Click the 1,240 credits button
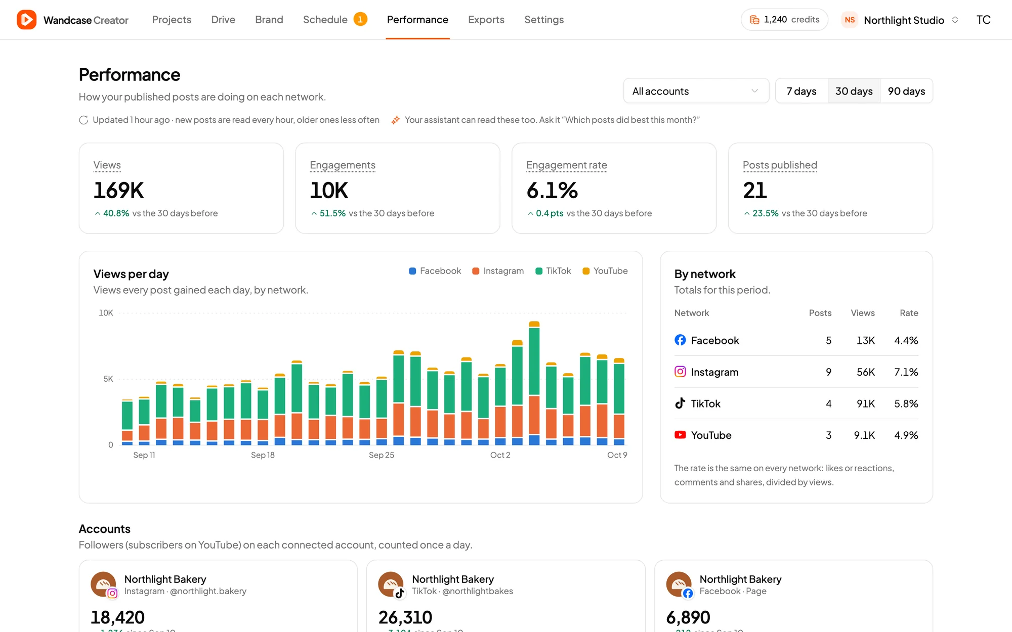The height and width of the screenshot is (632, 1012). 784,20
